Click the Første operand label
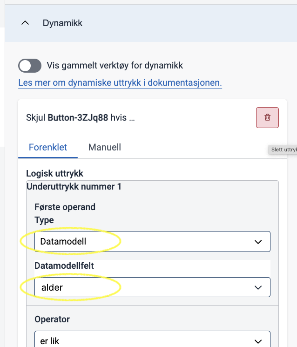 (x=65, y=207)
